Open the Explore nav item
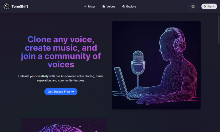220x132 pixels. pos(129,6)
